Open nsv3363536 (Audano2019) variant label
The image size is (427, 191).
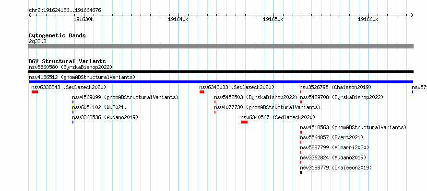(105, 117)
